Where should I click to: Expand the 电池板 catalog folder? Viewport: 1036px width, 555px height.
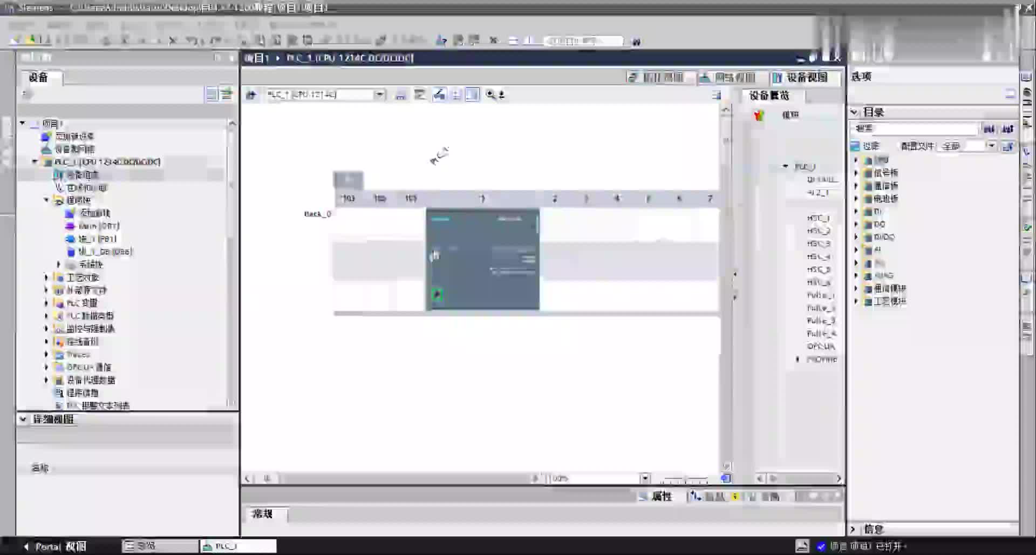[x=856, y=199]
